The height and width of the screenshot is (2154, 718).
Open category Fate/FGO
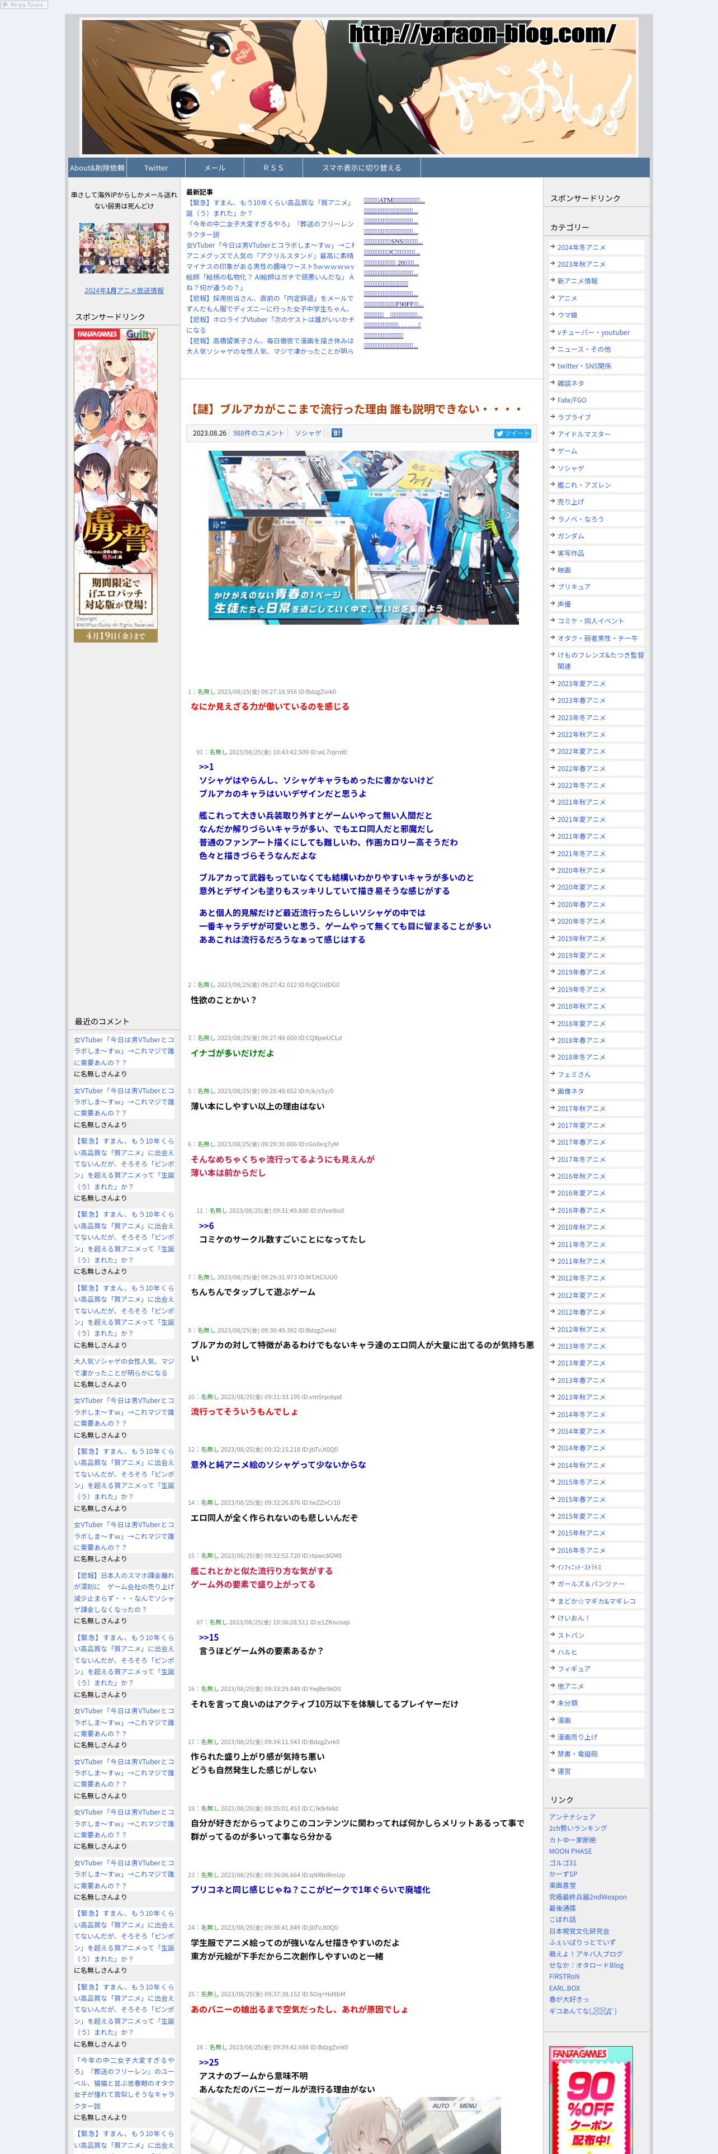click(571, 400)
